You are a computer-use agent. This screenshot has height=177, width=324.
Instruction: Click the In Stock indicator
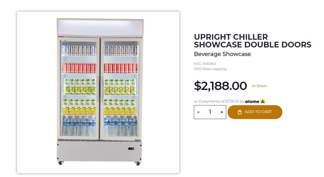[x=259, y=86]
